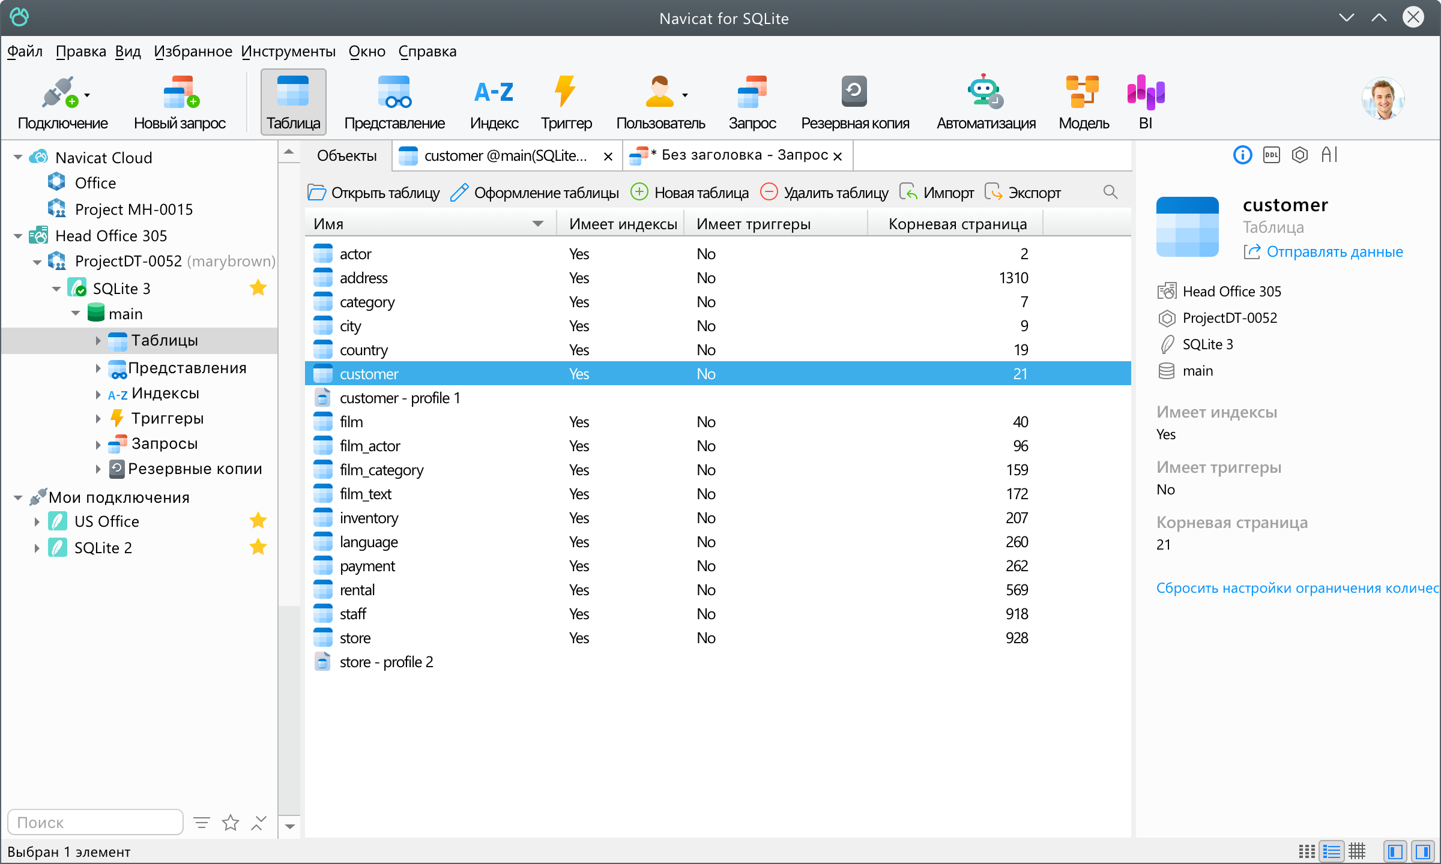The height and width of the screenshot is (864, 1441).
Task: Open the Избранное menu
Action: coord(193,52)
